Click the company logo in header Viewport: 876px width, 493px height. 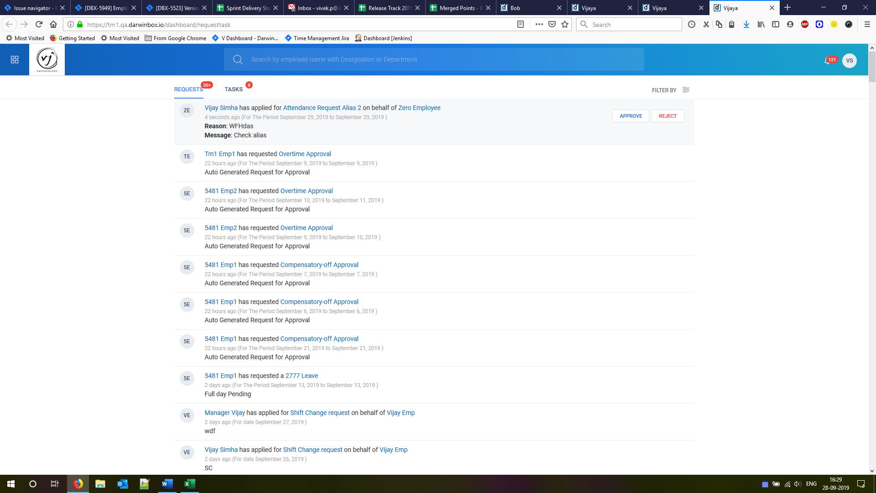pyautogui.click(x=47, y=60)
